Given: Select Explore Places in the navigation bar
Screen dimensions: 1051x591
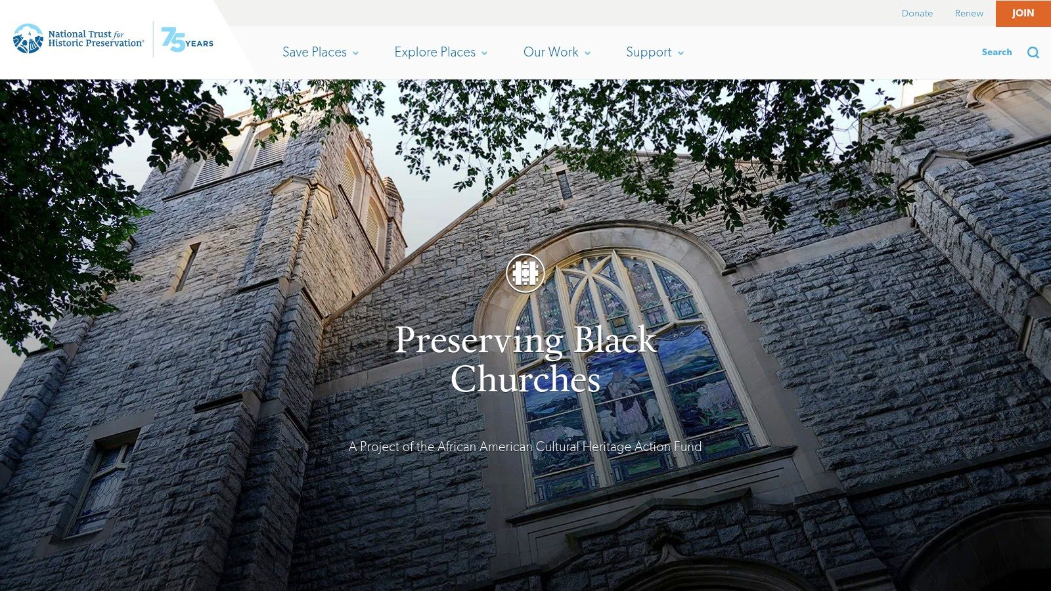Looking at the screenshot, I should click(x=434, y=52).
